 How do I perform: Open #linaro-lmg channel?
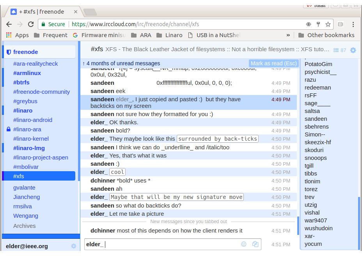pyautogui.click(x=29, y=148)
